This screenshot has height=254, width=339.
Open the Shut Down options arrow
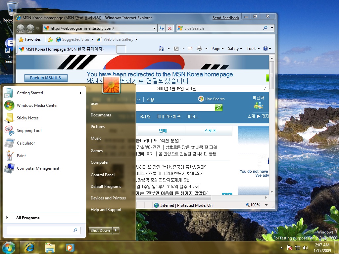[x=116, y=231]
